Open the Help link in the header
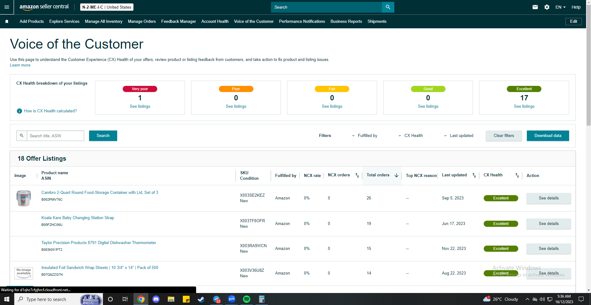The height and width of the screenshot is (305, 591). tap(576, 7)
